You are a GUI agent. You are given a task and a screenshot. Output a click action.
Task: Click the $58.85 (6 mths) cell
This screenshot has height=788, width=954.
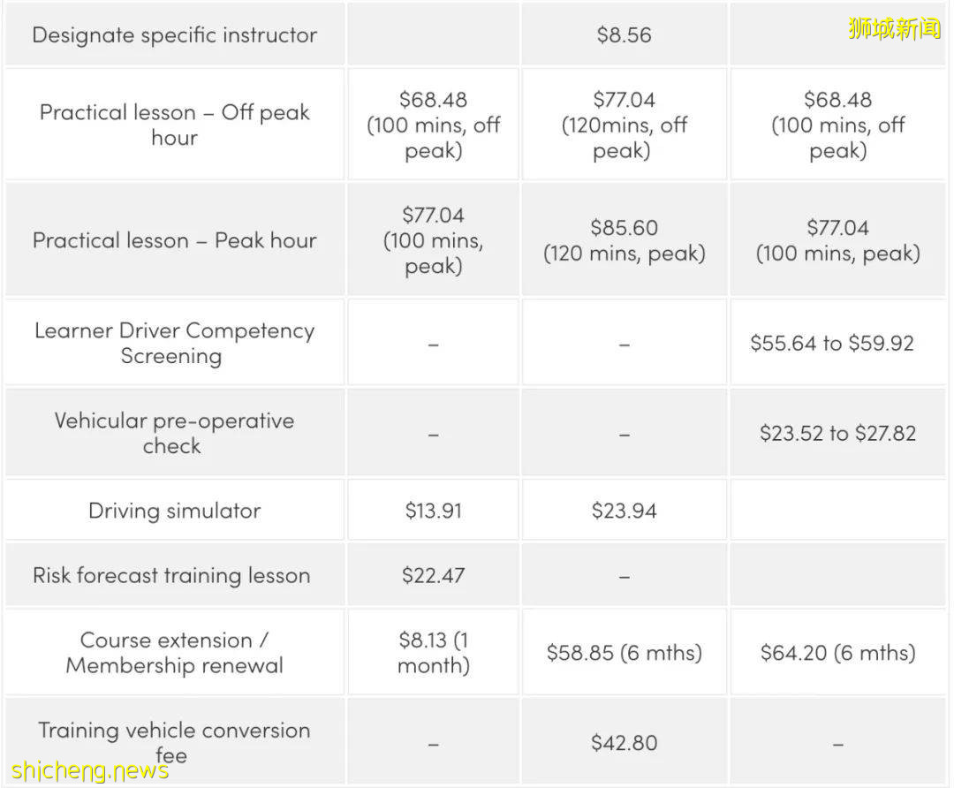[x=624, y=653]
